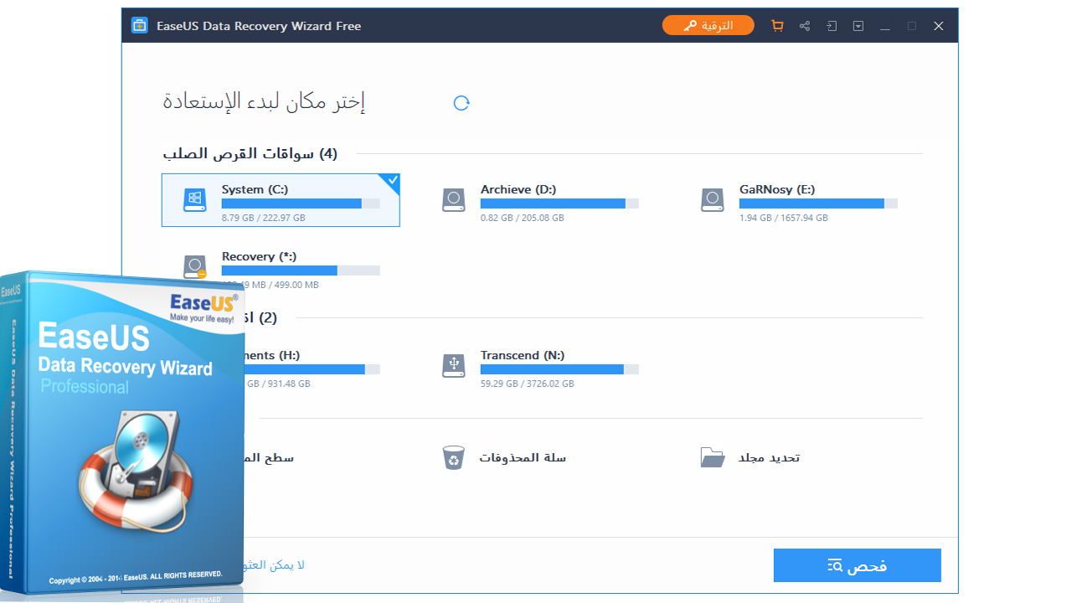Click the Specify Folder (تحديد مجلد) icon

tap(713, 457)
